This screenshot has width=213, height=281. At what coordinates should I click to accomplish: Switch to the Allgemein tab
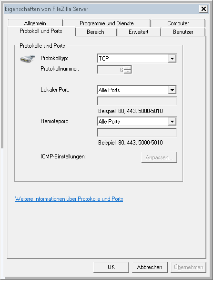pos(35,23)
